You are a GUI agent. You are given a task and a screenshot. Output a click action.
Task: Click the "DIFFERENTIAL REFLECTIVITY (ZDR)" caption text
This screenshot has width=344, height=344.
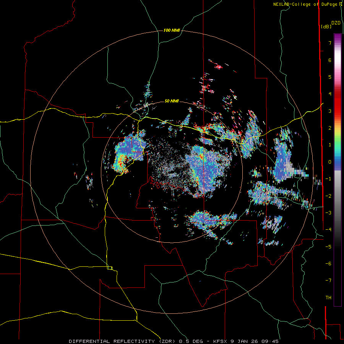coord(122,341)
